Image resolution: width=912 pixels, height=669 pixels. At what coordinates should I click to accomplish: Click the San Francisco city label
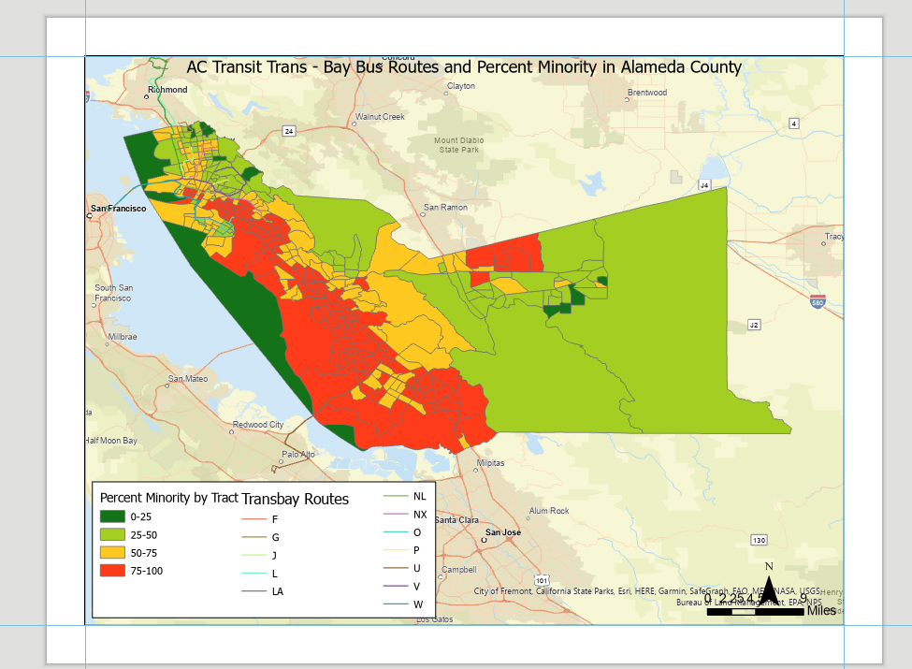(118, 209)
